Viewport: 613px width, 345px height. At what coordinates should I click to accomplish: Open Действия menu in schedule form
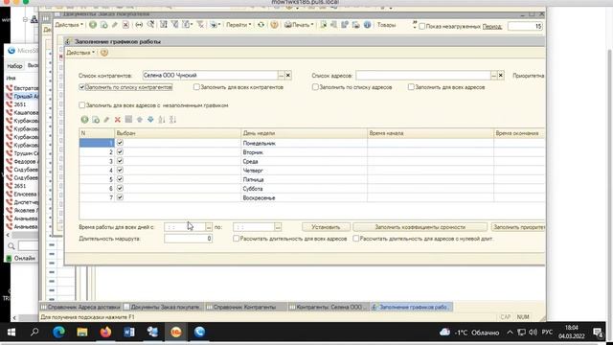[80, 53]
